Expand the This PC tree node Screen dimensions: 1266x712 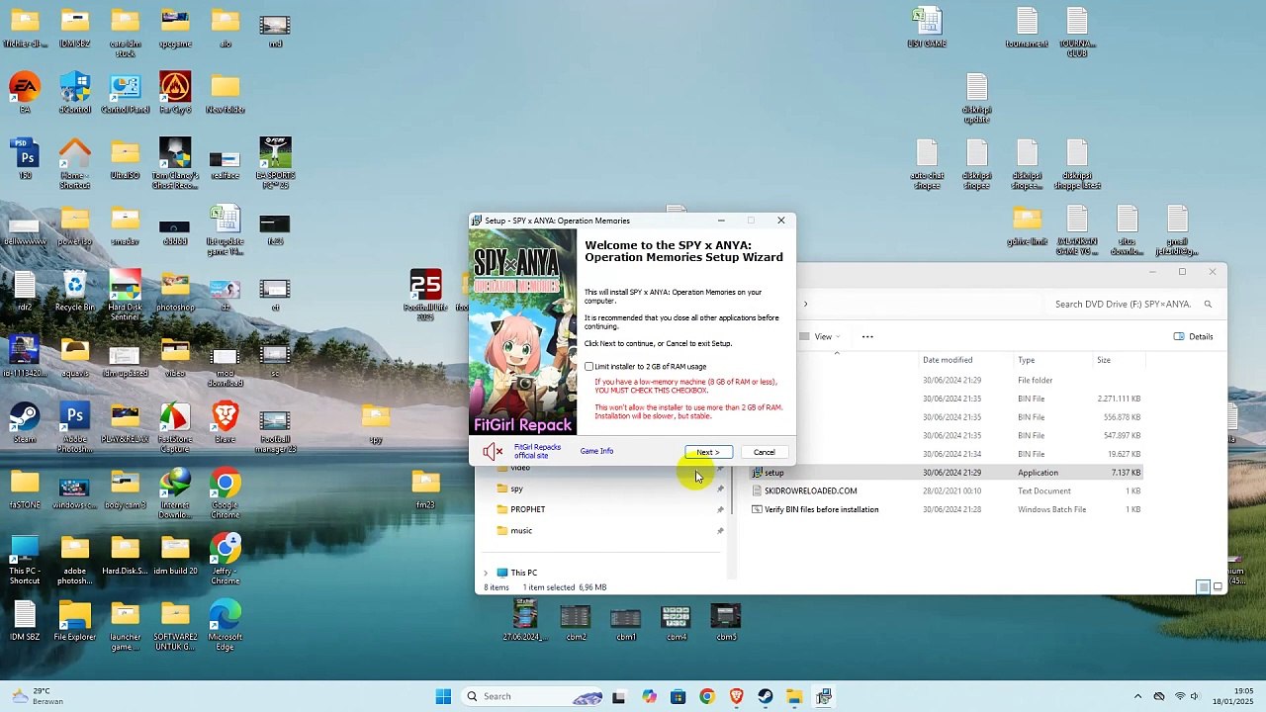[x=486, y=573]
